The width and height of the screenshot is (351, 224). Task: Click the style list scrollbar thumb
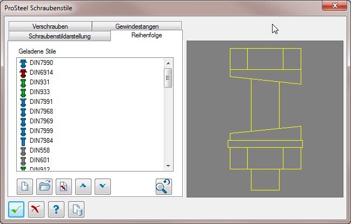(x=168, y=78)
